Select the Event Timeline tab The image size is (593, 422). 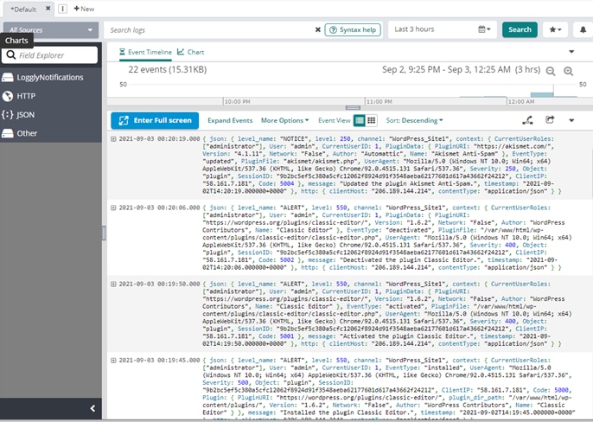(x=145, y=52)
